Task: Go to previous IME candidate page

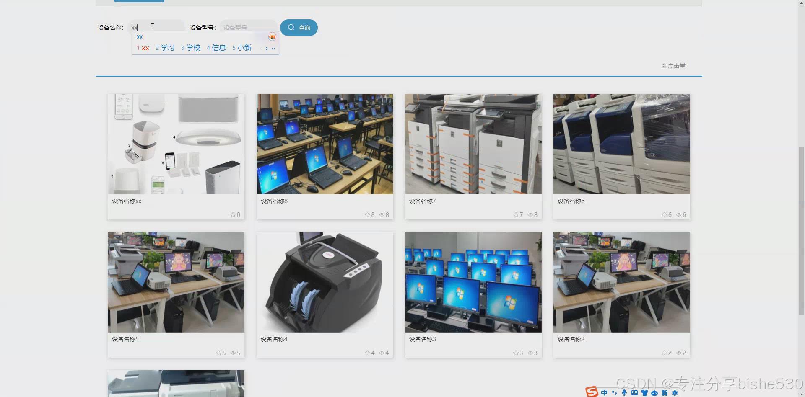Action: point(261,49)
